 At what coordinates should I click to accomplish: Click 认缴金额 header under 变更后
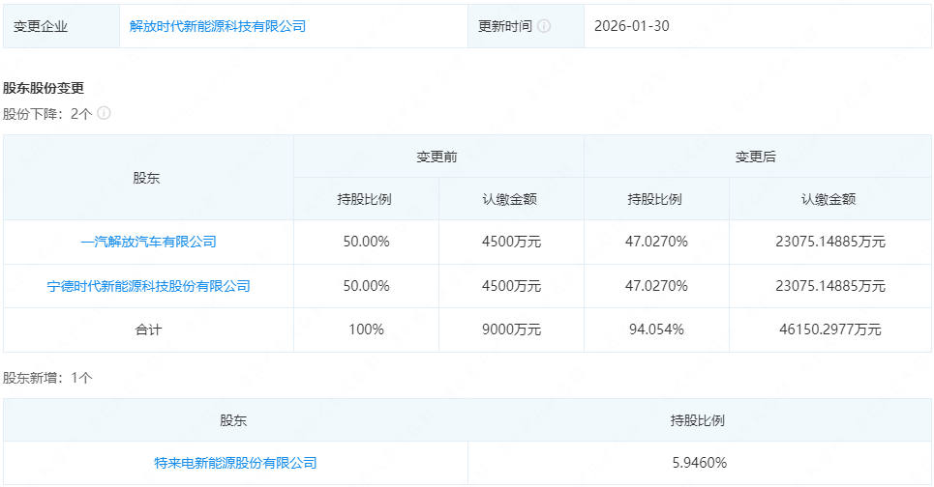point(829,199)
